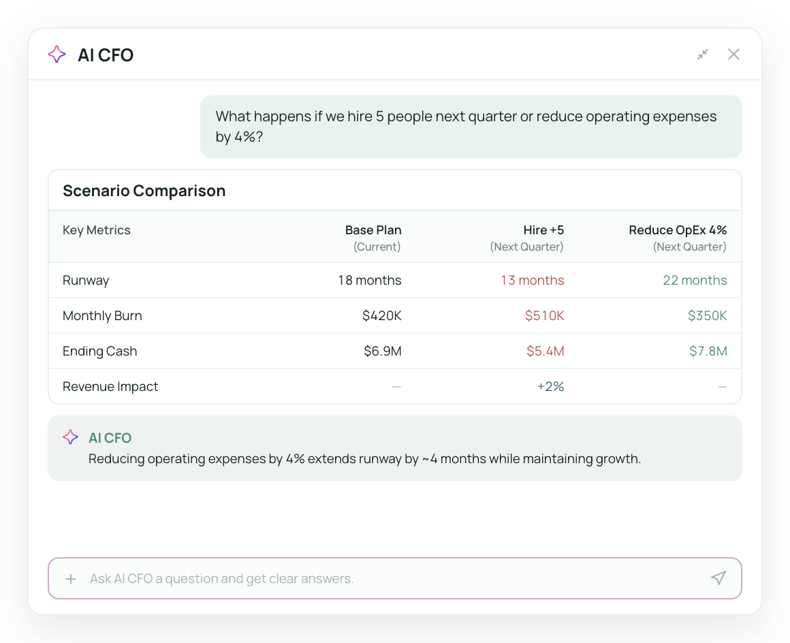Screen dimensions: 790x643
Task: Click the AI CFO response message text
Action: click(x=365, y=459)
